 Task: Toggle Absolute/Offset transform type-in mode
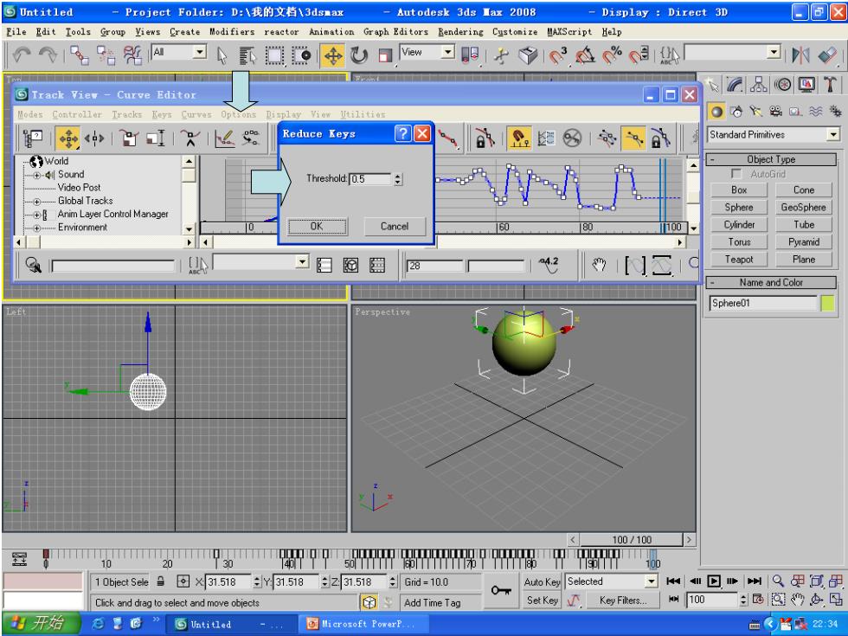183,581
